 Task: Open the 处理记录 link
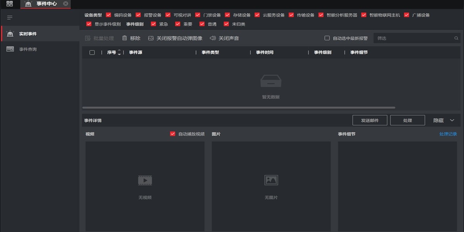click(448, 134)
